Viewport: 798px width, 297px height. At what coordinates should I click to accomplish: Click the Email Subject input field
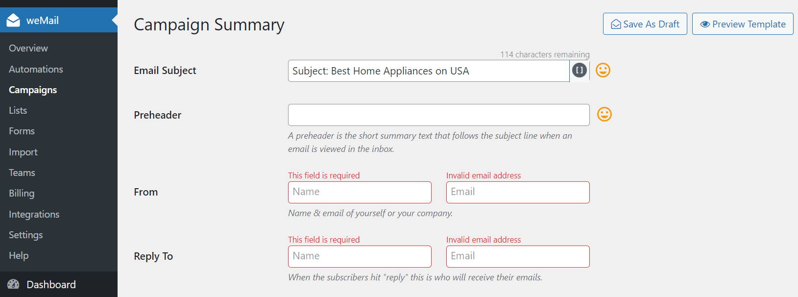(x=428, y=71)
